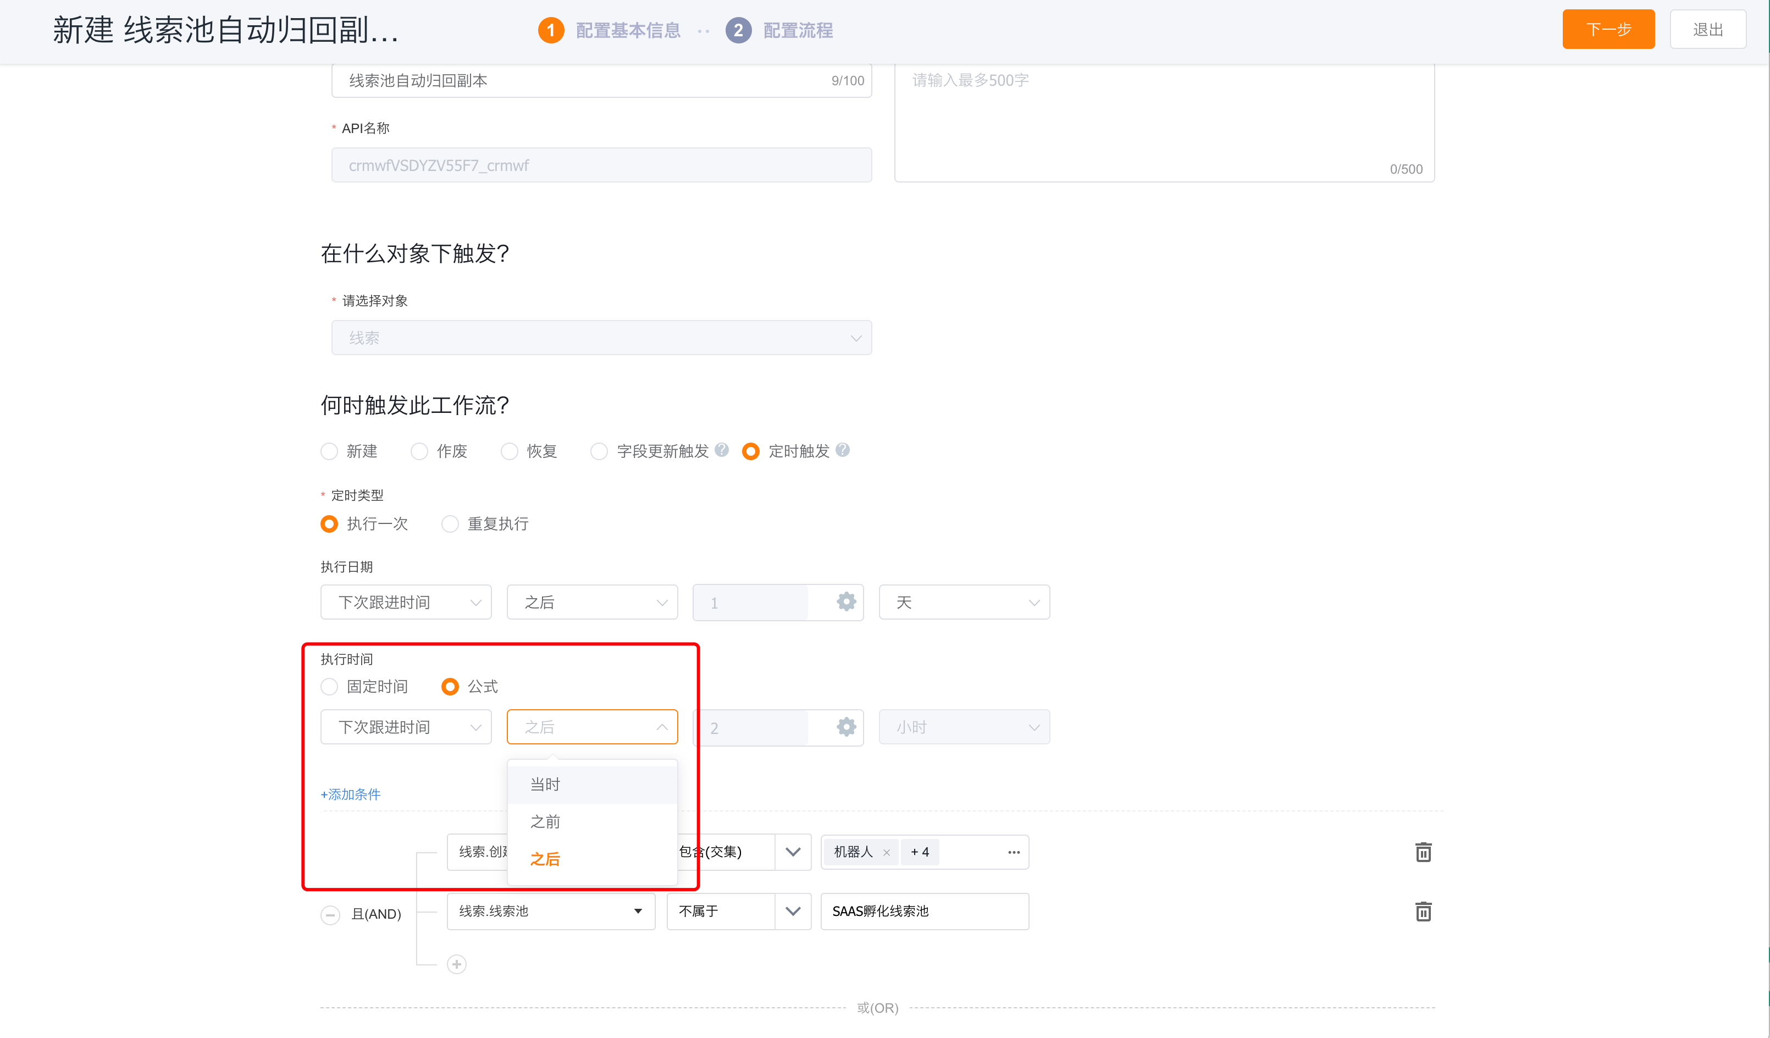Open help tooltip for 字段更新触发
This screenshot has width=1770, height=1038.
[x=721, y=450]
